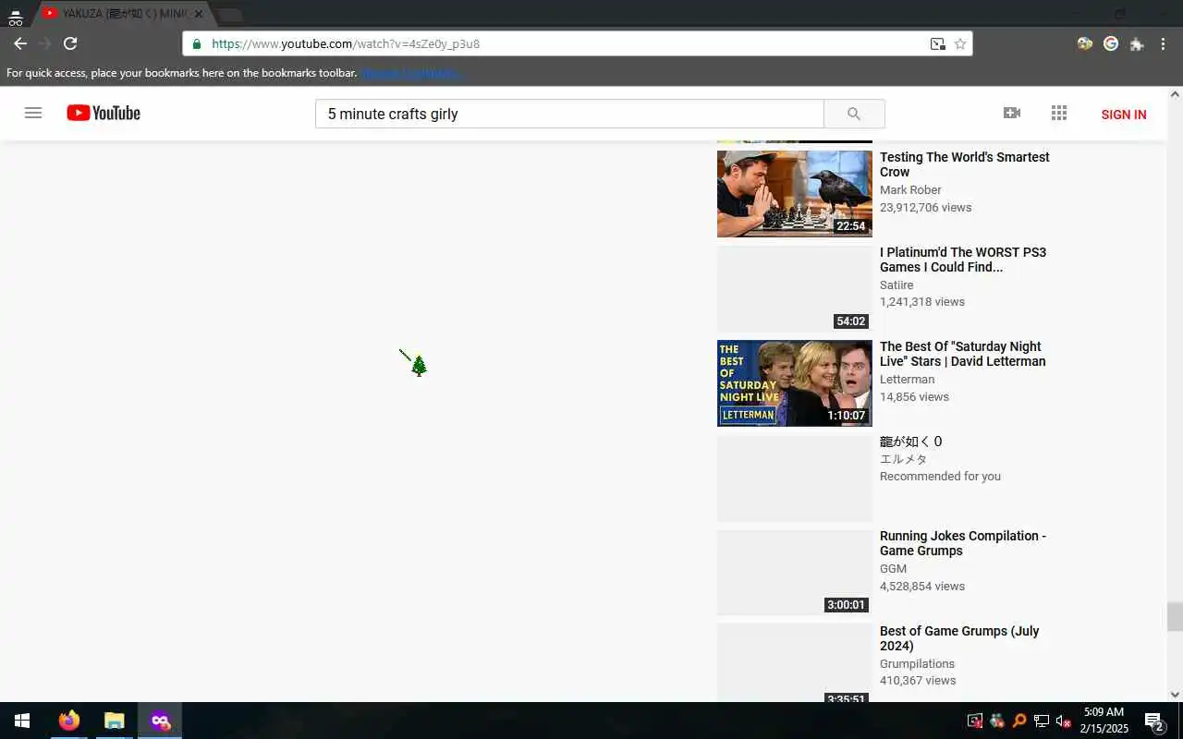Bookmark this page with the star icon
The width and height of the screenshot is (1183, 739).
click(960, 43)
